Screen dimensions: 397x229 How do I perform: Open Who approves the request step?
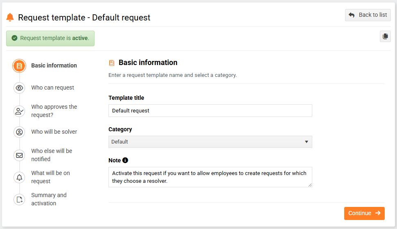pyautogui.click(x=54, y=111)
